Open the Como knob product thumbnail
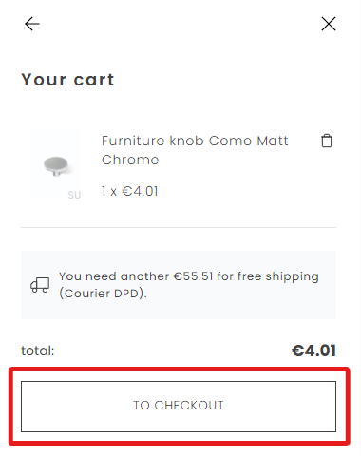 coord(55,164)
